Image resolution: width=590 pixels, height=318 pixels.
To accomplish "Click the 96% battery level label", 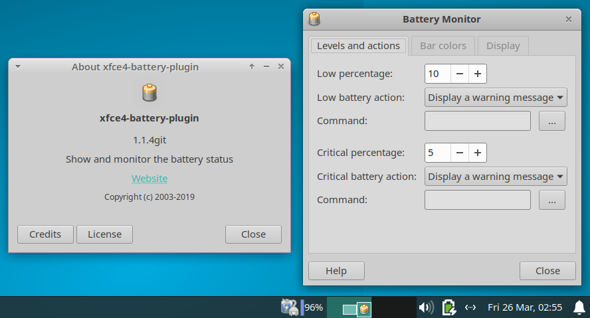I will pyautogui.click(x=314, y=307).
